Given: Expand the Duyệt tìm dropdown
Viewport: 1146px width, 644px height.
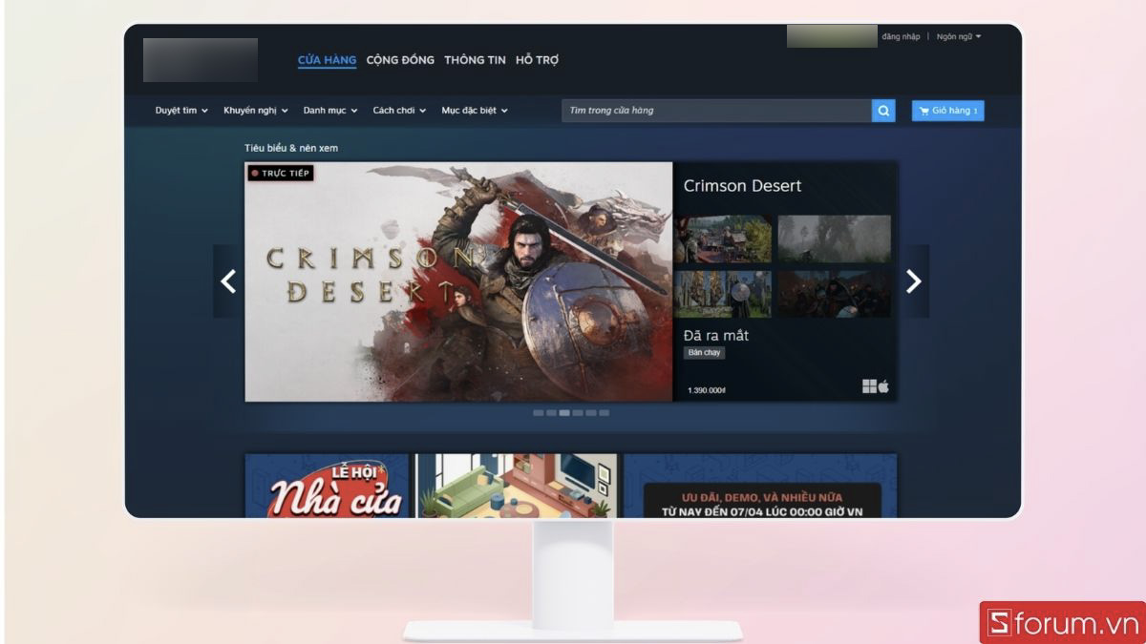Looking at the screenshot, I should tap(181, 111).
